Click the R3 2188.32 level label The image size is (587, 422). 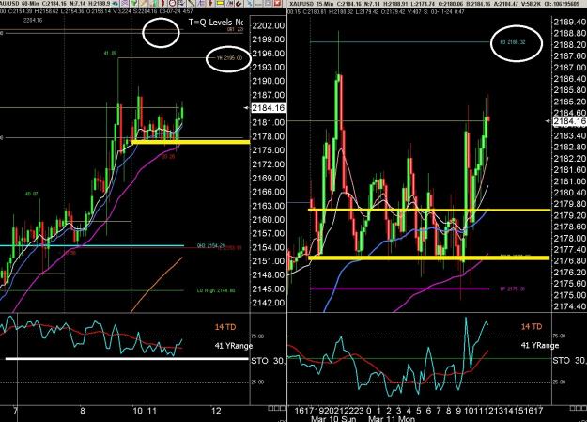pos(513,42)
